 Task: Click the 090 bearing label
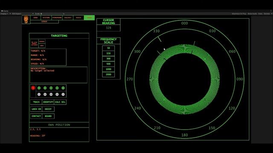240,79
